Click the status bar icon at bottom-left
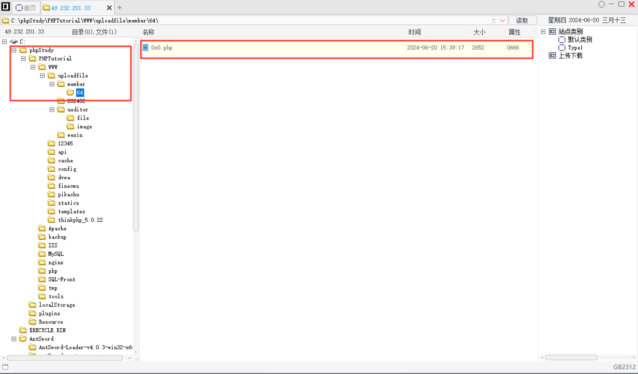 point(5,367)
